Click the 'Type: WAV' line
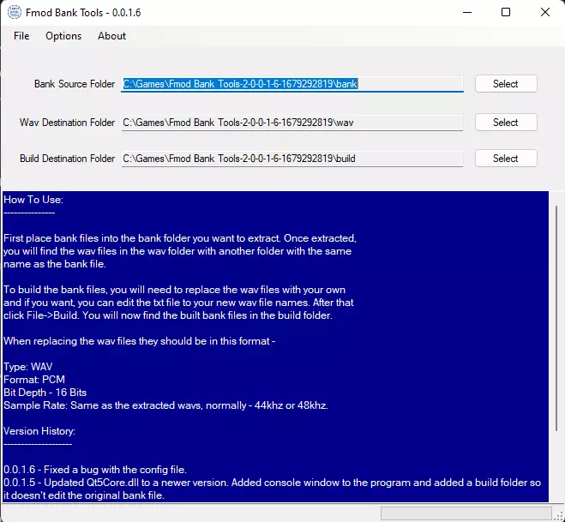This screenshot has width=565, height=522. coord(28,367)
